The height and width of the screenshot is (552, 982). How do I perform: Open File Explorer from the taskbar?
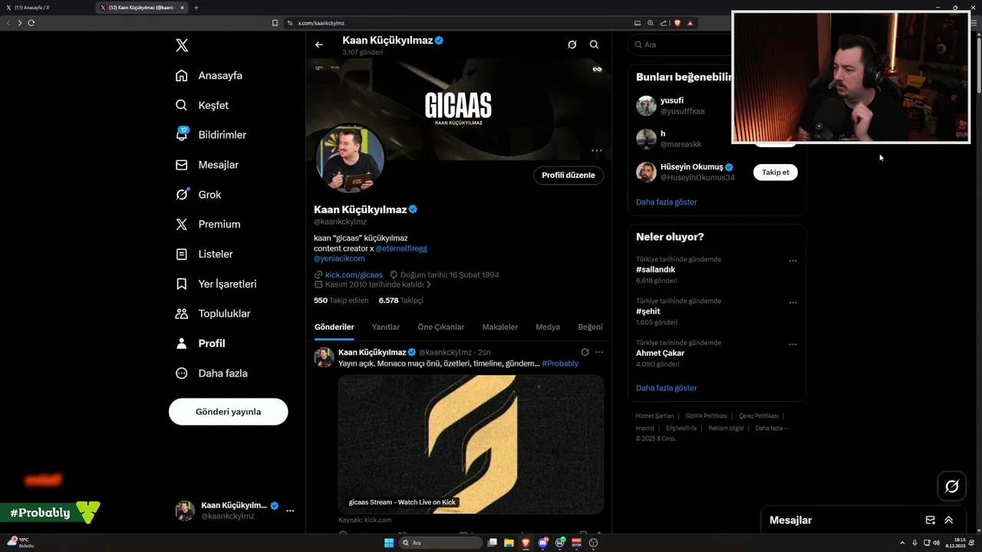pyautogui.click(x=509, y=543)
